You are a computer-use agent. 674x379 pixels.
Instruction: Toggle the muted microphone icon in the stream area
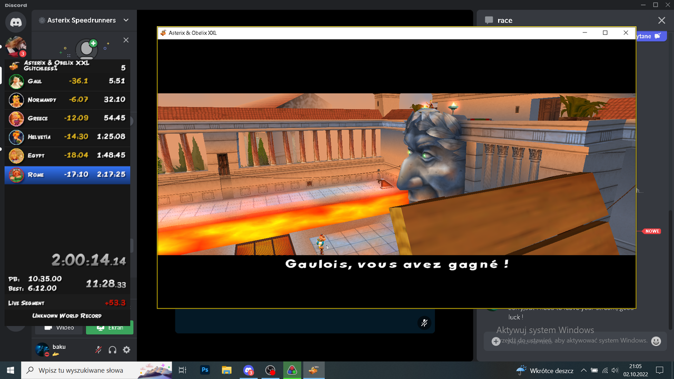[424, 323]
